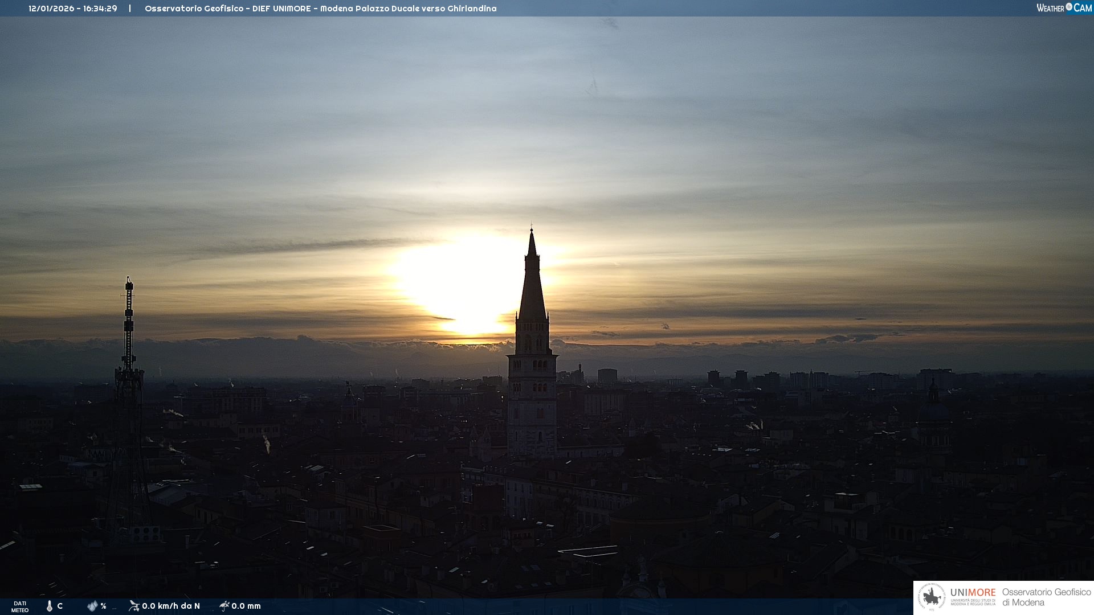Click the 0.0 mm rainfall reading

(x=246, y=606)
